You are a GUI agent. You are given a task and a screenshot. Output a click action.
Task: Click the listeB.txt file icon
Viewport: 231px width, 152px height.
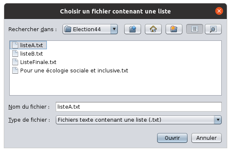(15, 53)
